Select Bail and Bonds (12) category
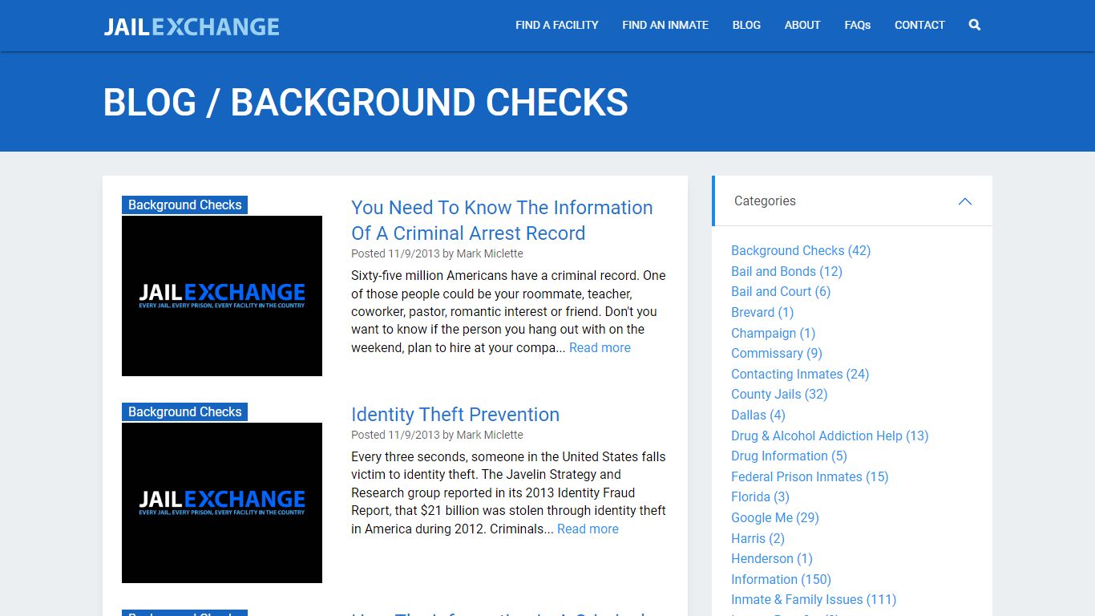 point(786,271)
